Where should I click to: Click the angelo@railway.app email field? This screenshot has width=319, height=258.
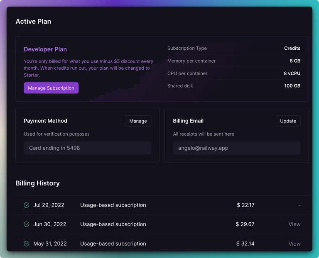point(237,148)
